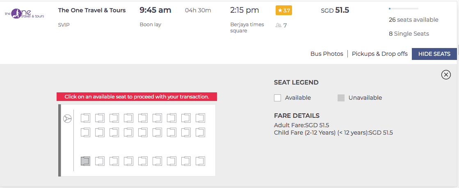Select second seat in bottom row
The image size is (459, 188).
click(100, 161)
